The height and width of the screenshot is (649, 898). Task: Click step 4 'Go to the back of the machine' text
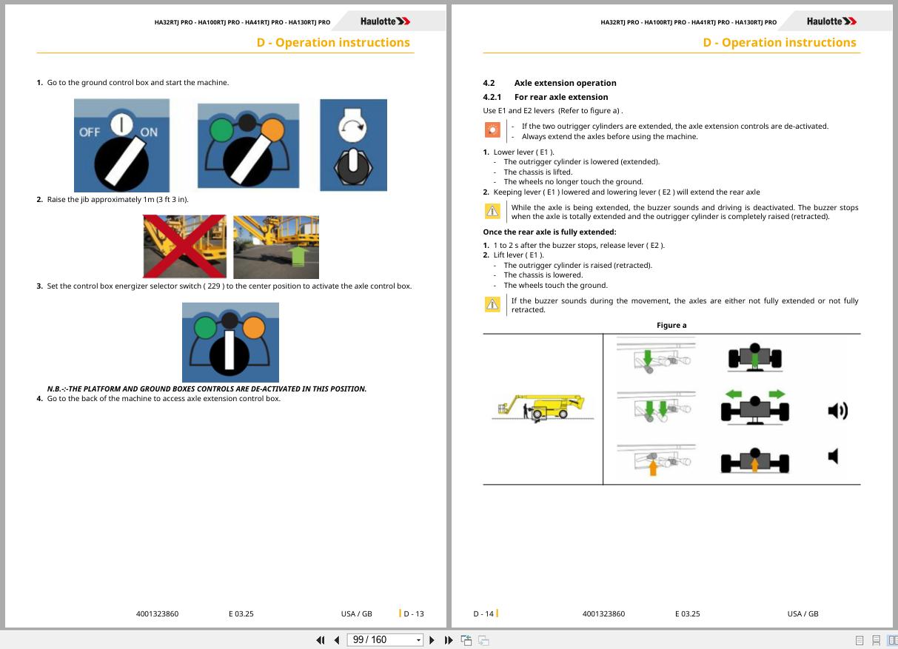pyautogui.click(x=164, y=398)
